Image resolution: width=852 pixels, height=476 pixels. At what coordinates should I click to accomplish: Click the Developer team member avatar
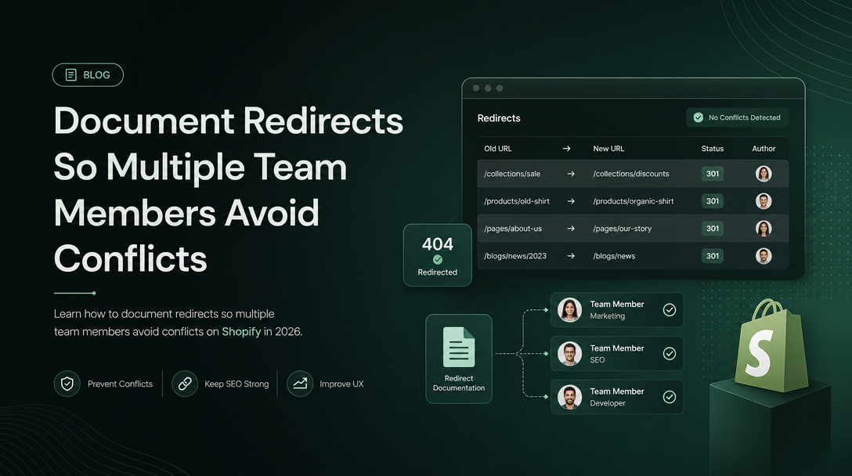(x=569, y=397)
